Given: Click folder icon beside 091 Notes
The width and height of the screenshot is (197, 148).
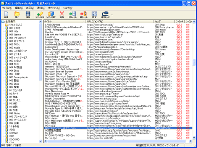Looking at the screenshot, I should click(7, 113).
